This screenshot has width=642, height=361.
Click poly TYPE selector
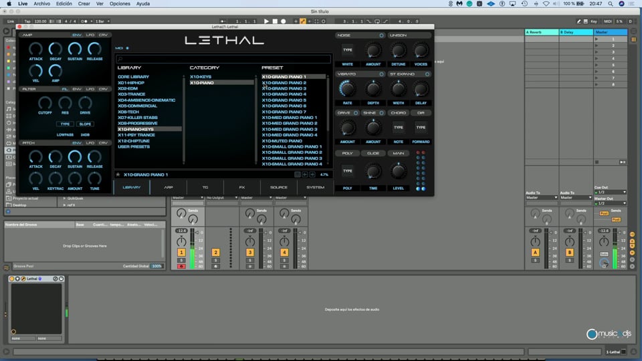tap(347, 170)
